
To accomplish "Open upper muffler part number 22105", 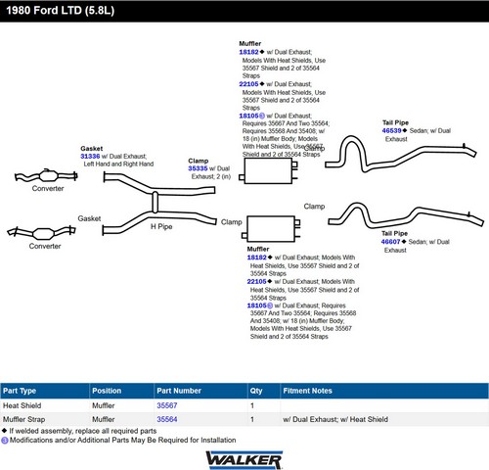I will coord(248,84).
